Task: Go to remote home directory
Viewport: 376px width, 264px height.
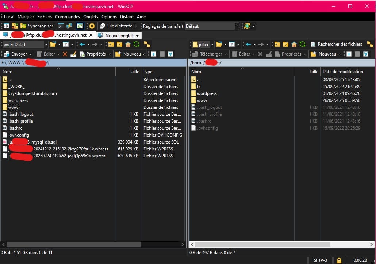Action: click(294, 44)
